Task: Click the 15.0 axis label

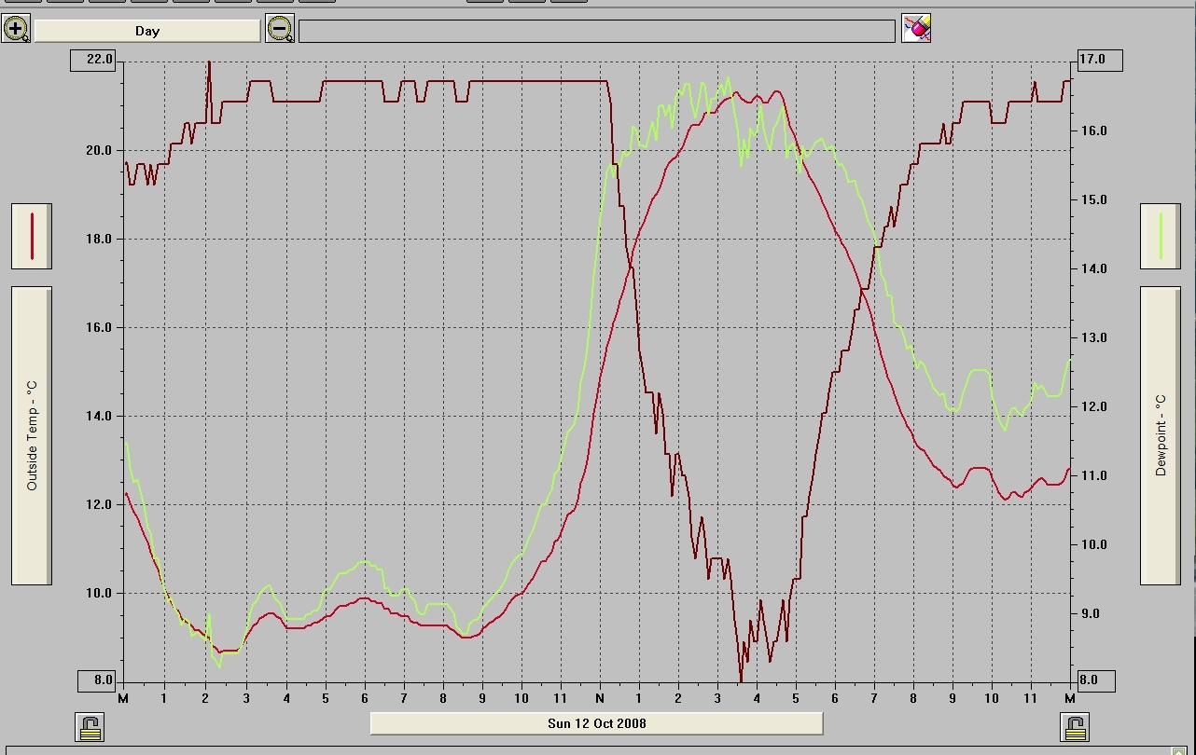Action: point(1093,200)
